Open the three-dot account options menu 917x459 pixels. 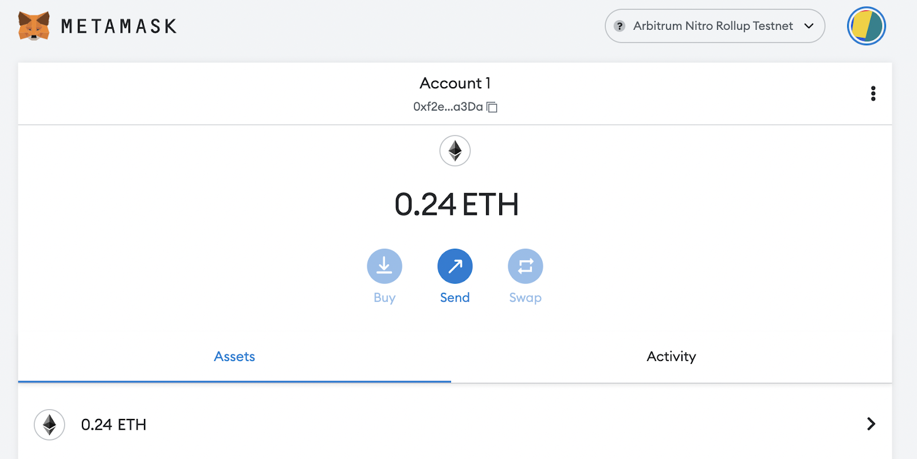[x=873, y=93]
